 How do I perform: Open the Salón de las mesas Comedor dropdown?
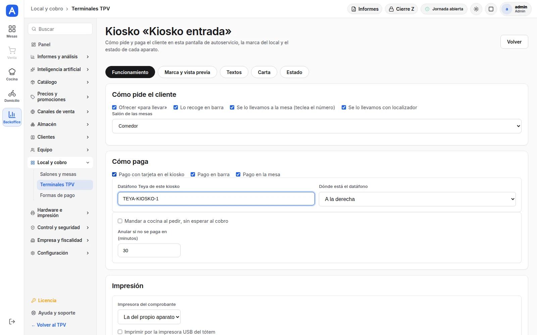316,126
